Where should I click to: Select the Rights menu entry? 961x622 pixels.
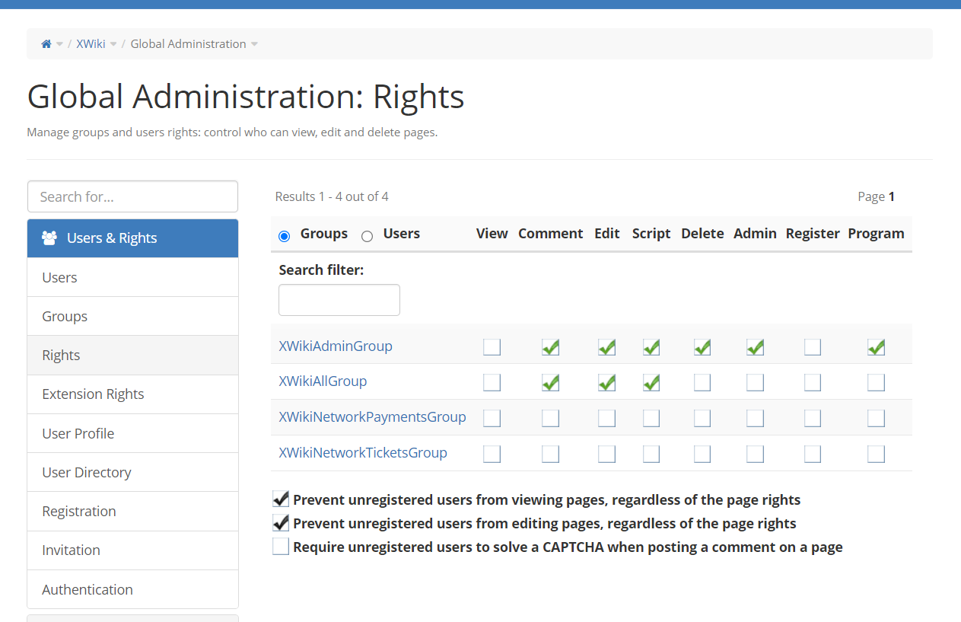click(x=132, y=355)
